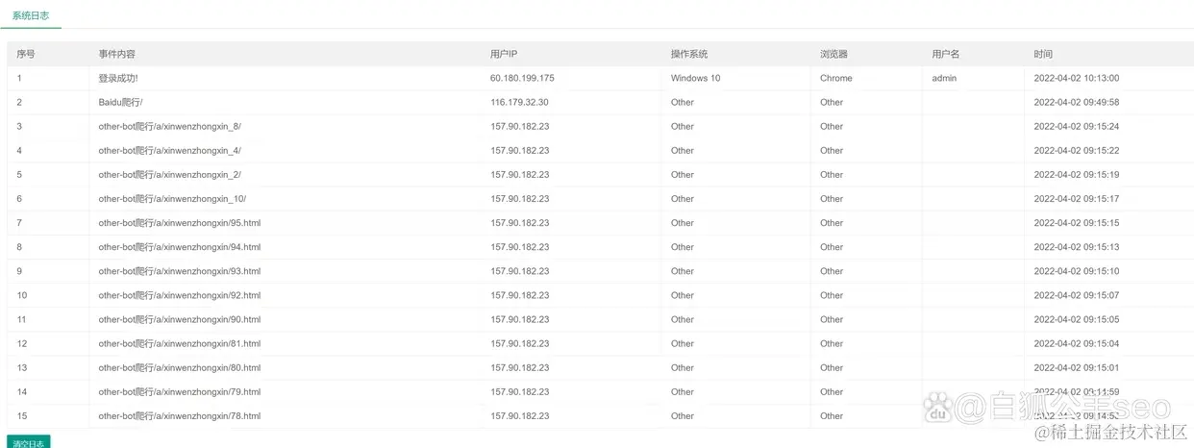
Task: Open the 系统日志 tab
Action: coord(31,16)
